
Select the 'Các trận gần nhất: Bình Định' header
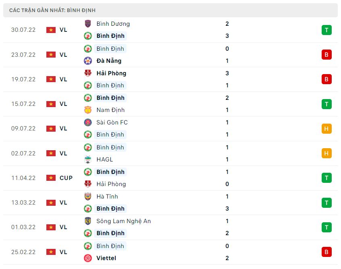pos(52,10)
